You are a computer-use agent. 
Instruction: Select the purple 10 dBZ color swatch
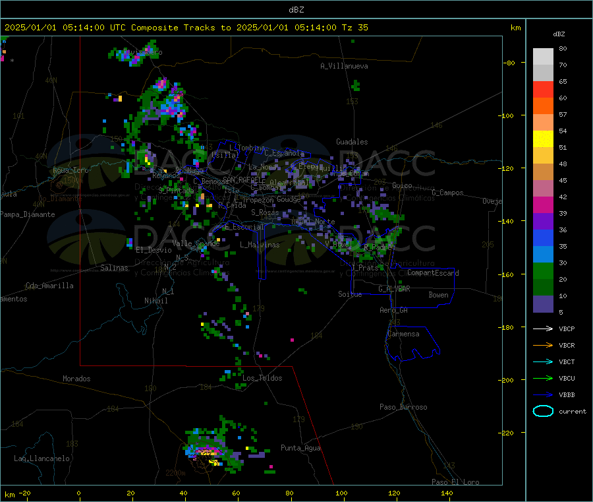point(543,304)
